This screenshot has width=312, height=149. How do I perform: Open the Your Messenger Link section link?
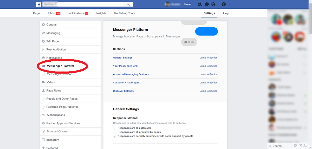[125, 66]
